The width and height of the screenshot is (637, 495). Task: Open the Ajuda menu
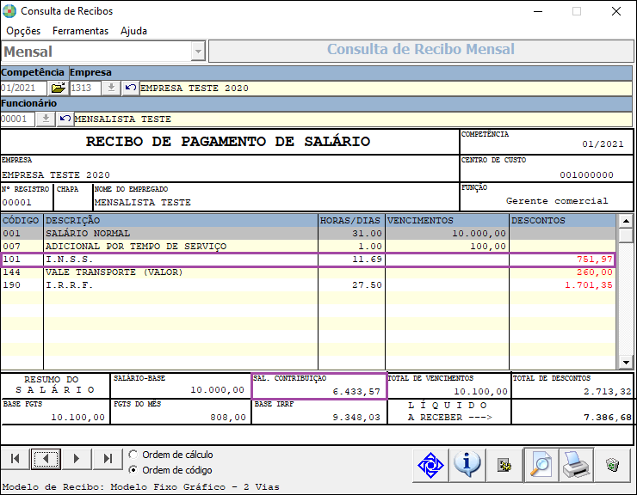(133, 31)
